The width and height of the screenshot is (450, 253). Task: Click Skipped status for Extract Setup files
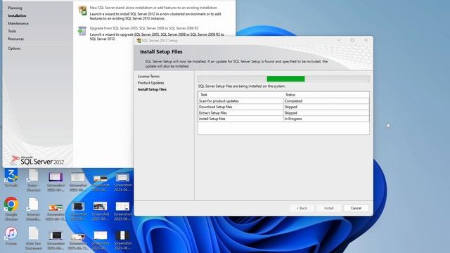point(326,113)
